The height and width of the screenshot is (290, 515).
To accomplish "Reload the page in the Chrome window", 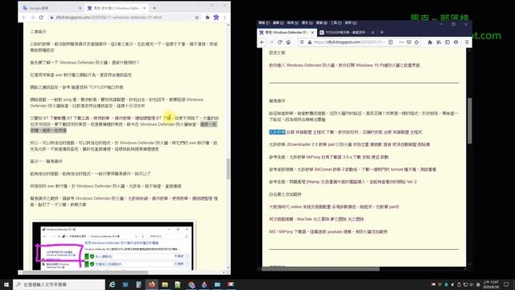I will point(41,18).
